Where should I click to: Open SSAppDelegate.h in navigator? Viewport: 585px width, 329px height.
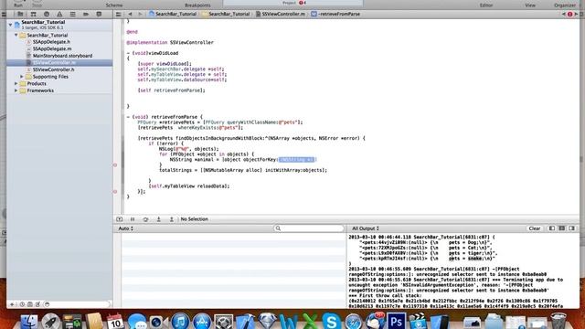pos(51,42)
